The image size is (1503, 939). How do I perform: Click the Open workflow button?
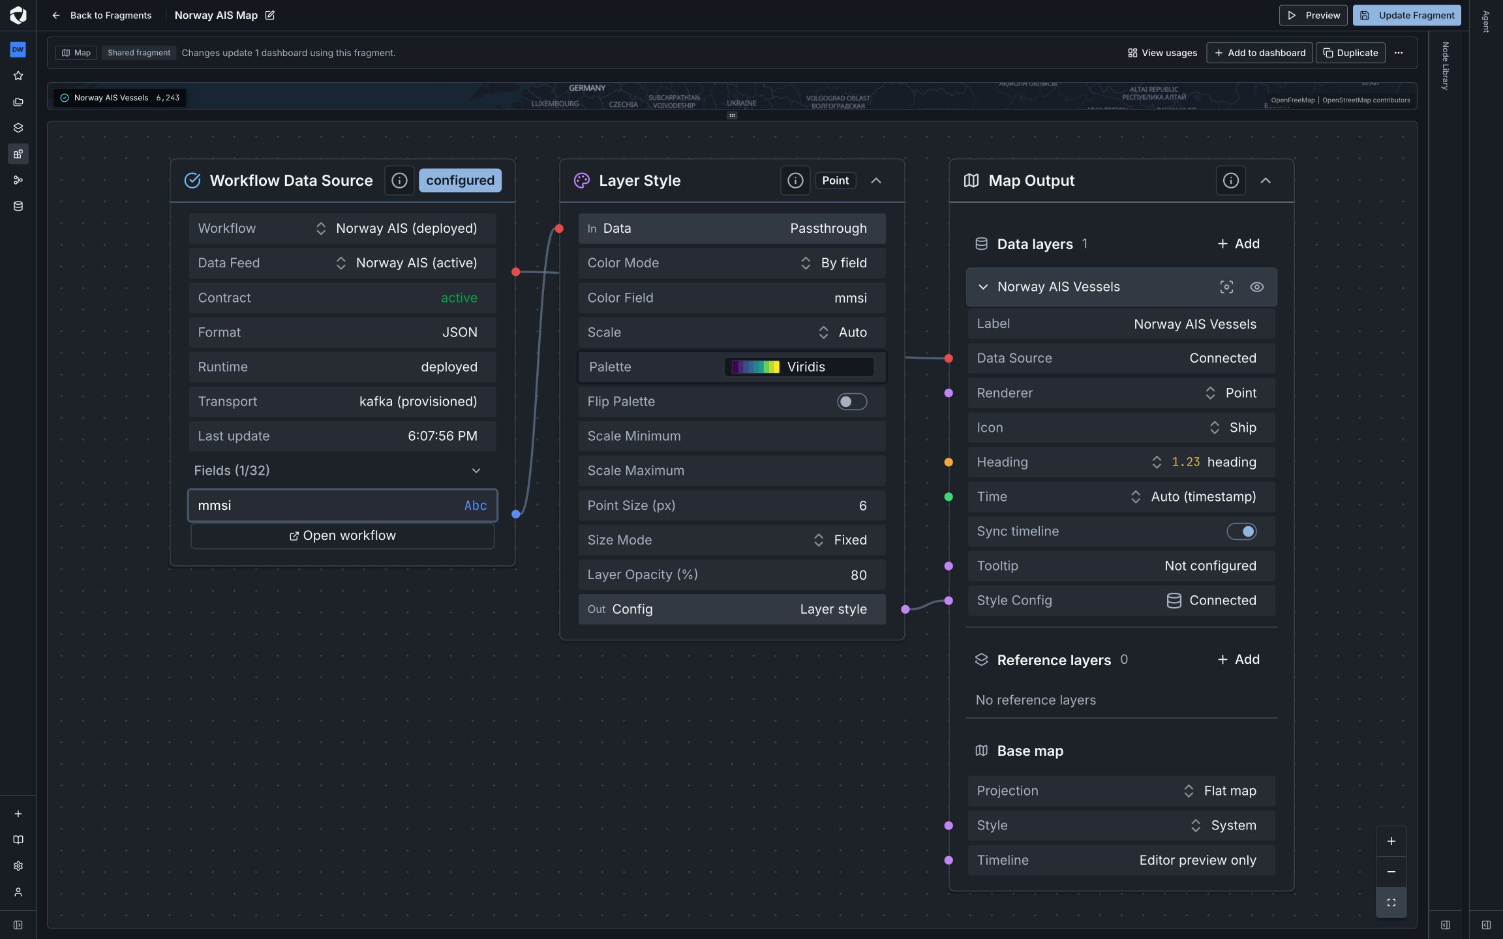[x=342, y=536]
